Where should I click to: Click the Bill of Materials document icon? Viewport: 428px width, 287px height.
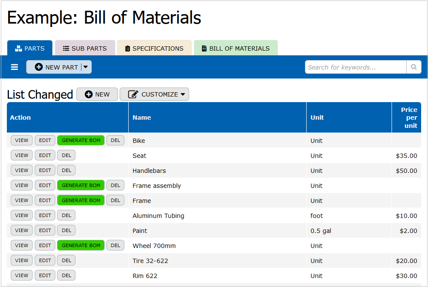[204, 48]
